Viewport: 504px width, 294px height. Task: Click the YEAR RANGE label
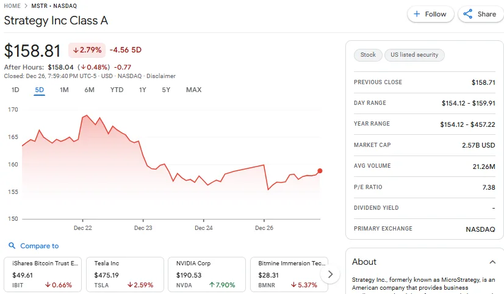[372, 124]
